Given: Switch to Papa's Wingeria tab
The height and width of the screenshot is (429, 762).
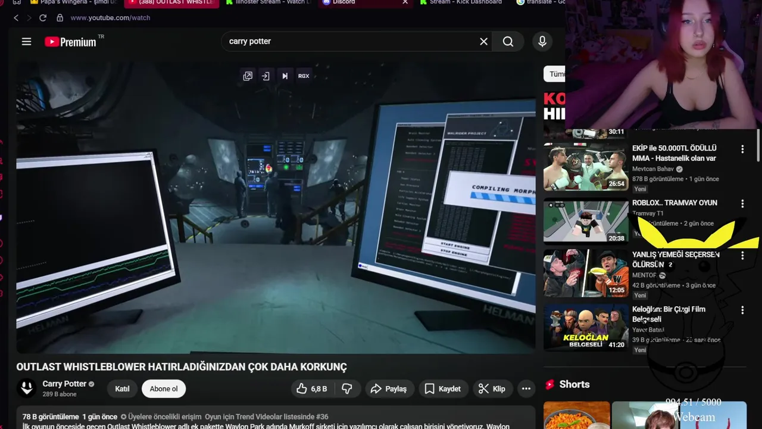Looking at the screenshot, I should click(x=73, y=2).
